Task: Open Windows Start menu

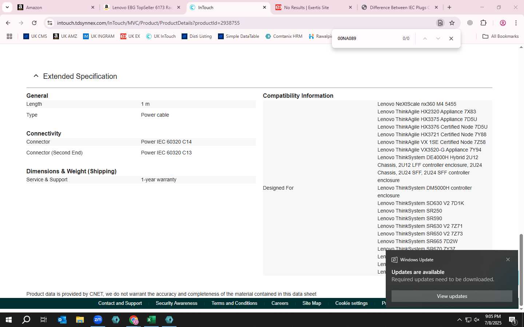Action: (x=9, y=320)
